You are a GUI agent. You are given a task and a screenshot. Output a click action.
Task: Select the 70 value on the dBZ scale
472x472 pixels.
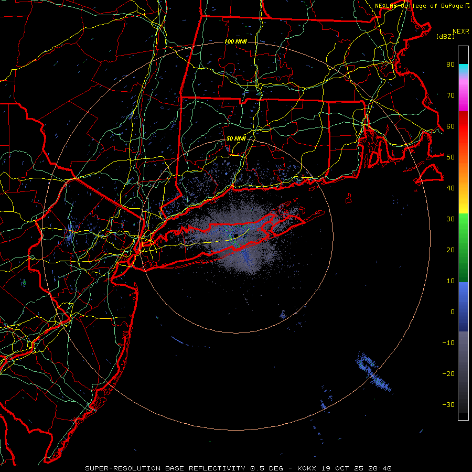click(x=450, y=95)
